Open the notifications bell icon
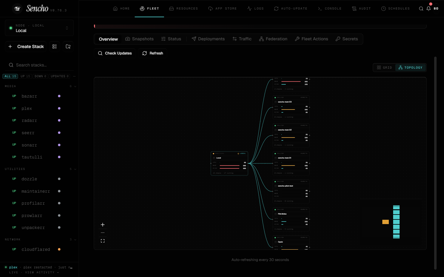This screenshot has height=277, width=444. pyautogui.click(x=429, y=9)
